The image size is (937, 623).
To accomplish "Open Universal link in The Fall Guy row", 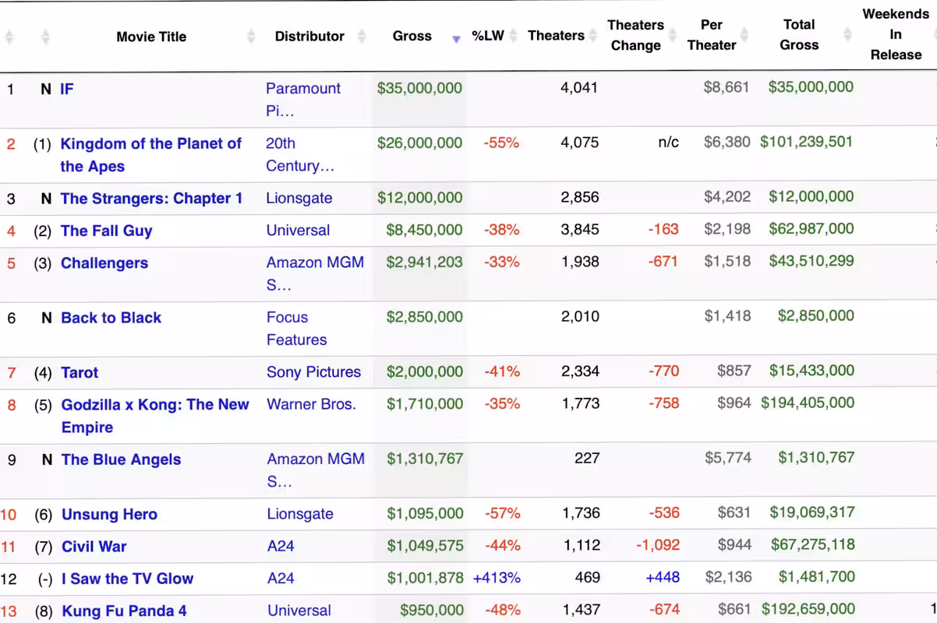I will point(299,231).
